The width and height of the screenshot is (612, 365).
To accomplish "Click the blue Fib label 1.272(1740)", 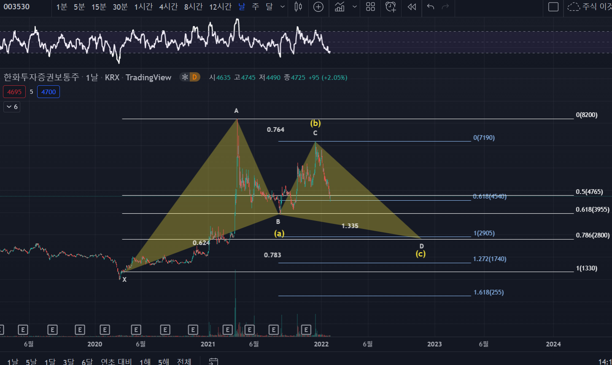I will 490,259.
